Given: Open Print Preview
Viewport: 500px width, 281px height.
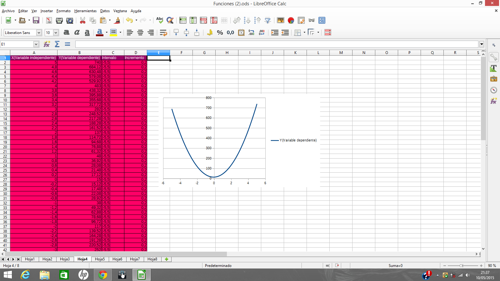Looking at the screenshot, I should (x=70, y=20).
